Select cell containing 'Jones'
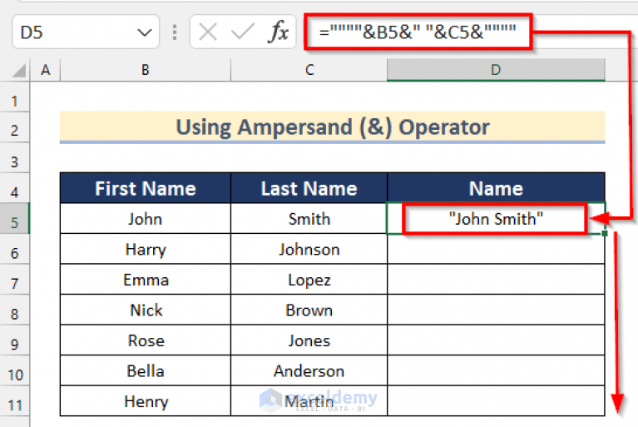638x427 pixels. [309, 340]
